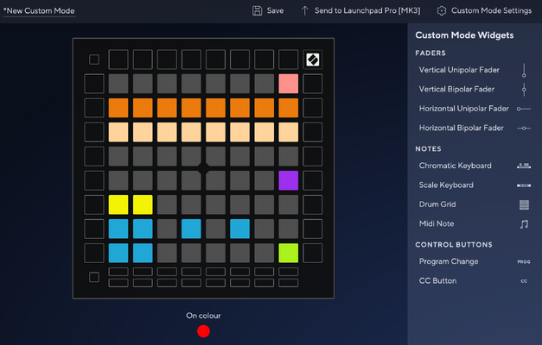
Task: Click the Novation logo pad
Action: [312, 60]
